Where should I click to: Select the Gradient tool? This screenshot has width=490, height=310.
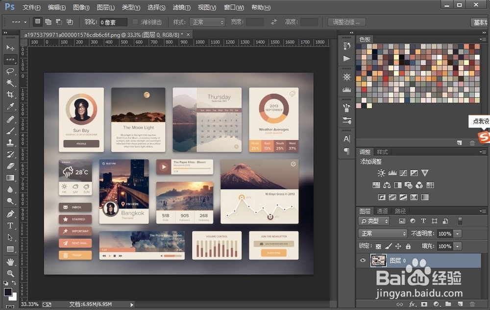10,178
